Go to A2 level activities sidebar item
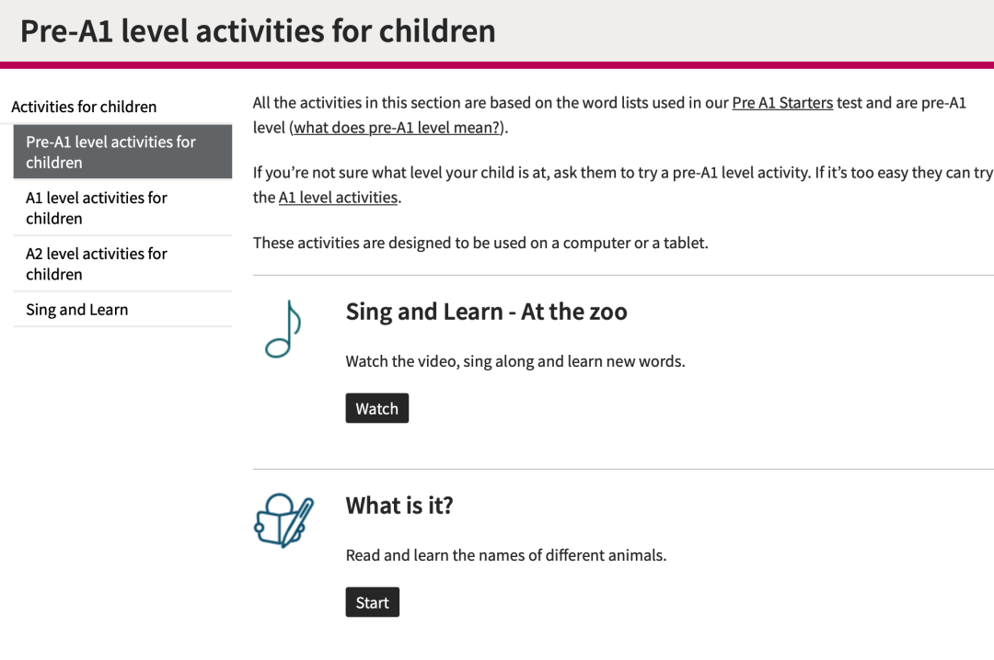 [x=122, y=264]
